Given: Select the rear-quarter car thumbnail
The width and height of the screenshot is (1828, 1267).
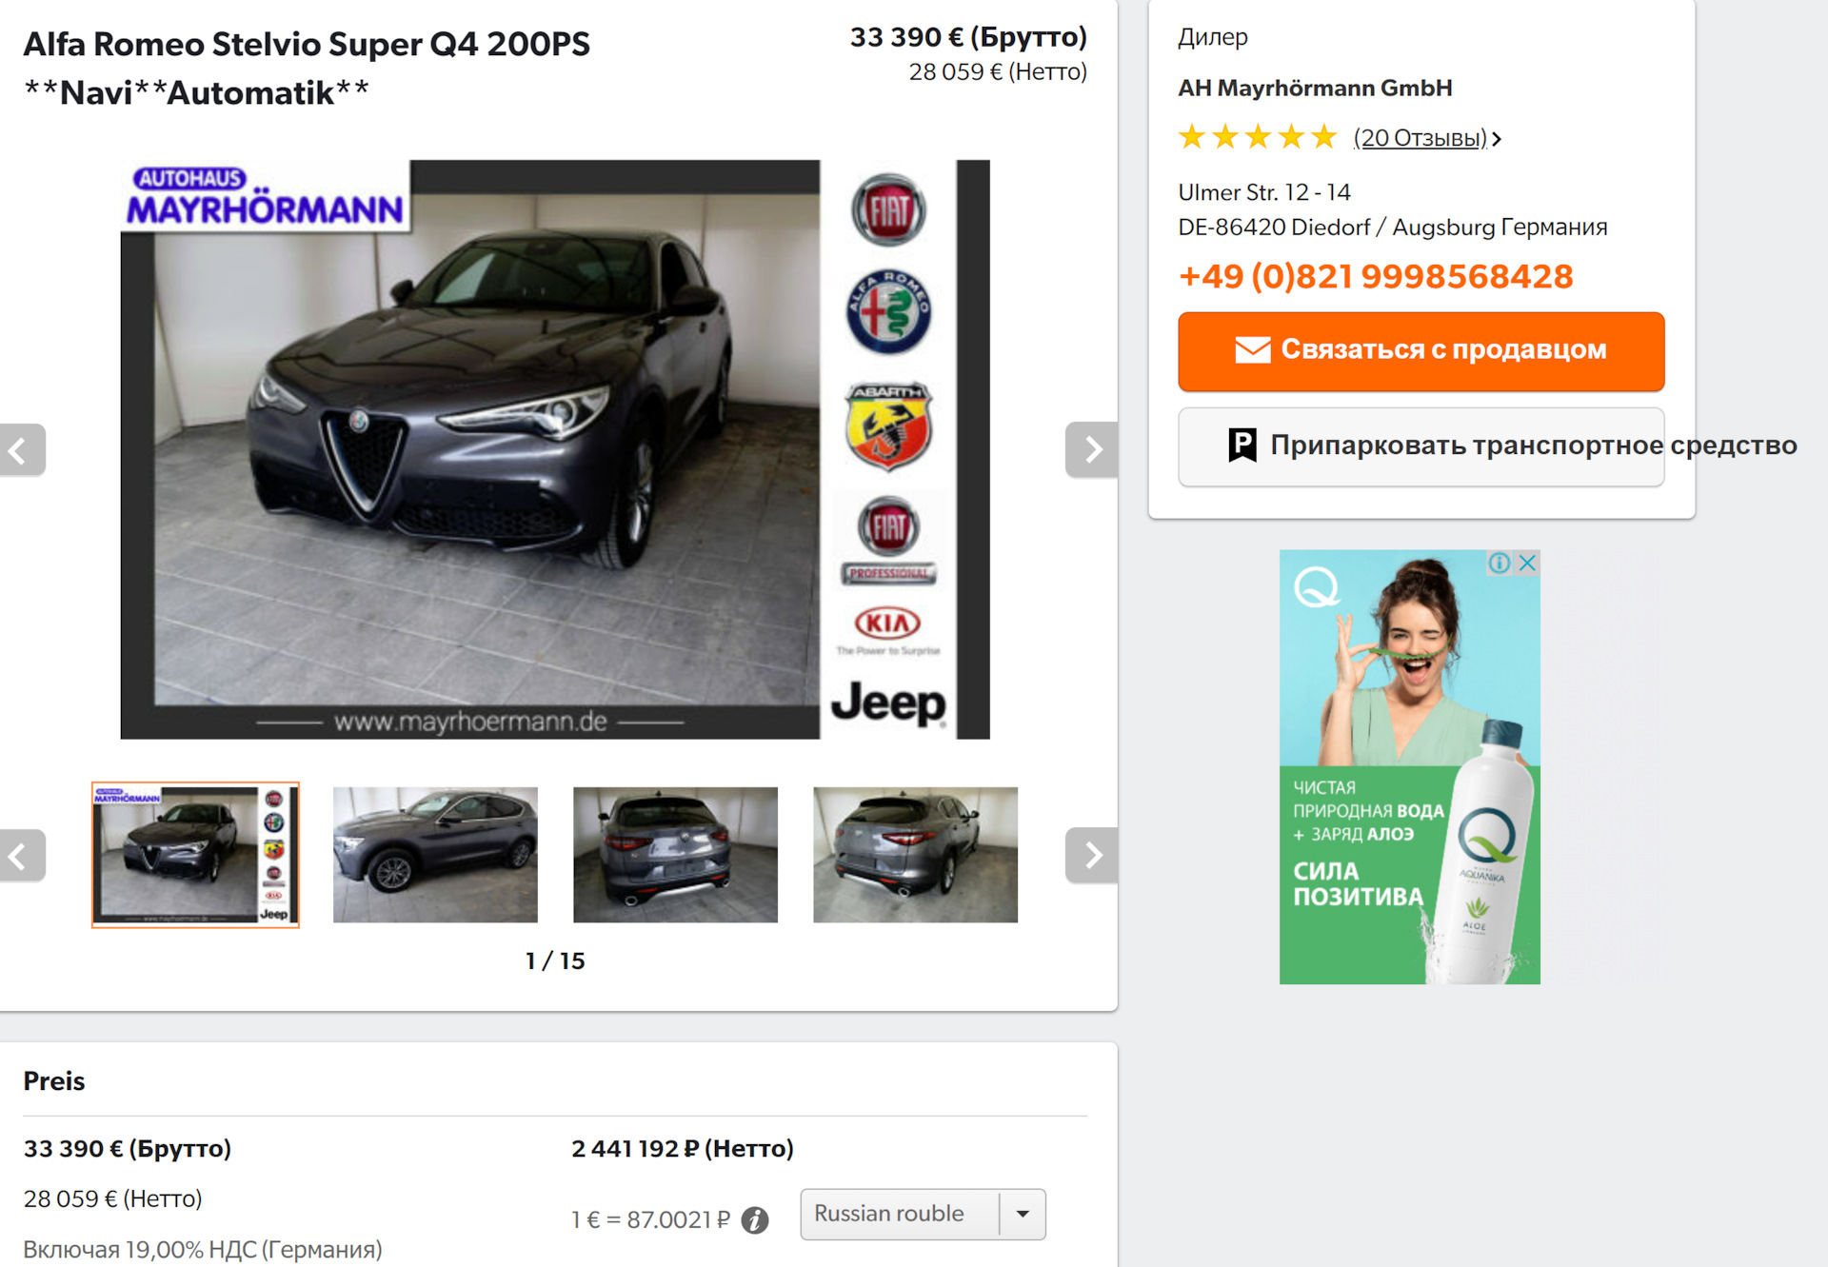Looking at the screenshot, I should point(915,855).
